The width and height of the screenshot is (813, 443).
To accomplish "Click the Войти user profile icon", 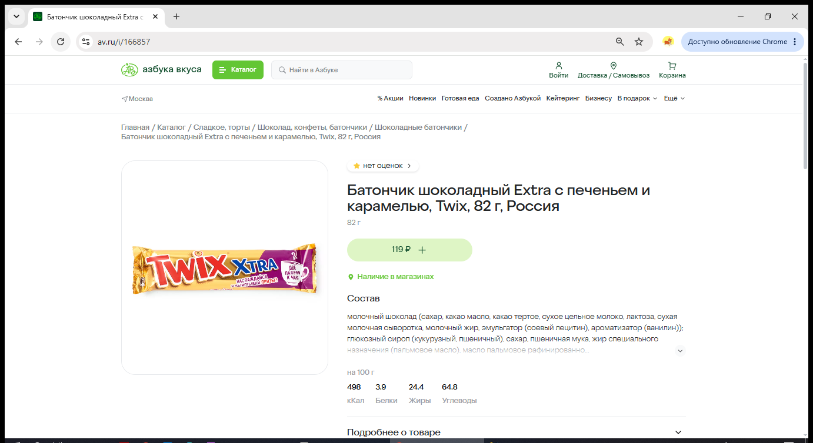I will coord(558,66).
